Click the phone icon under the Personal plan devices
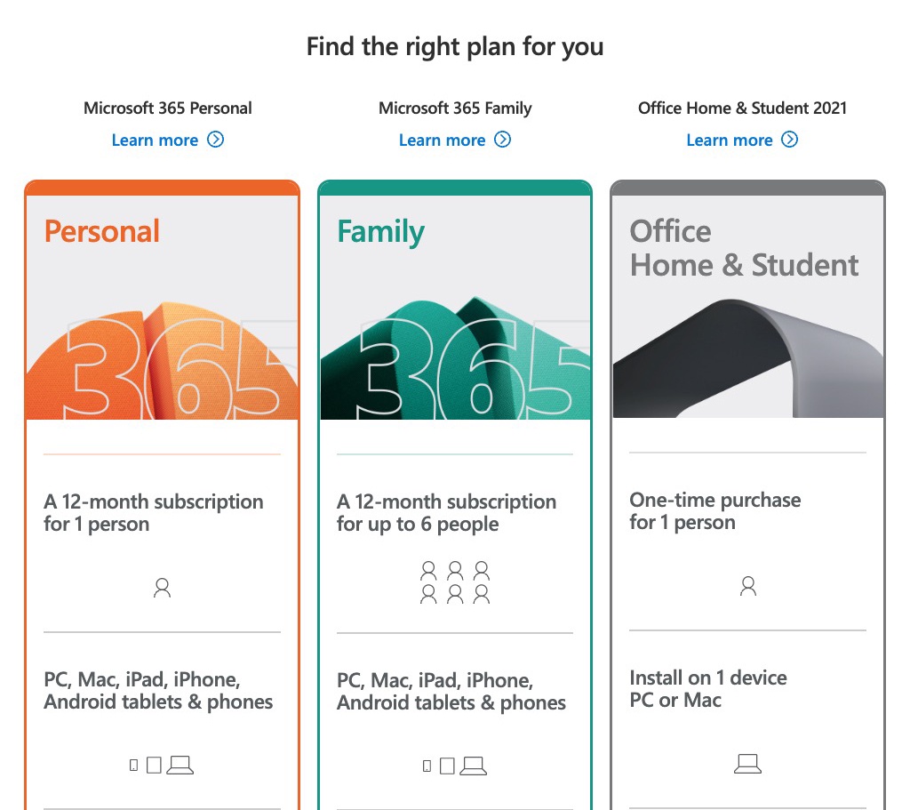Image resolution: width=910 pixels, height=810 pixels. pos(132,764)
